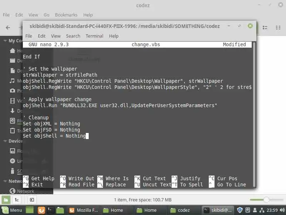Show desktop via taskbar green icon
This screenshot has height=215, width=286.
(x=30, y=210)
